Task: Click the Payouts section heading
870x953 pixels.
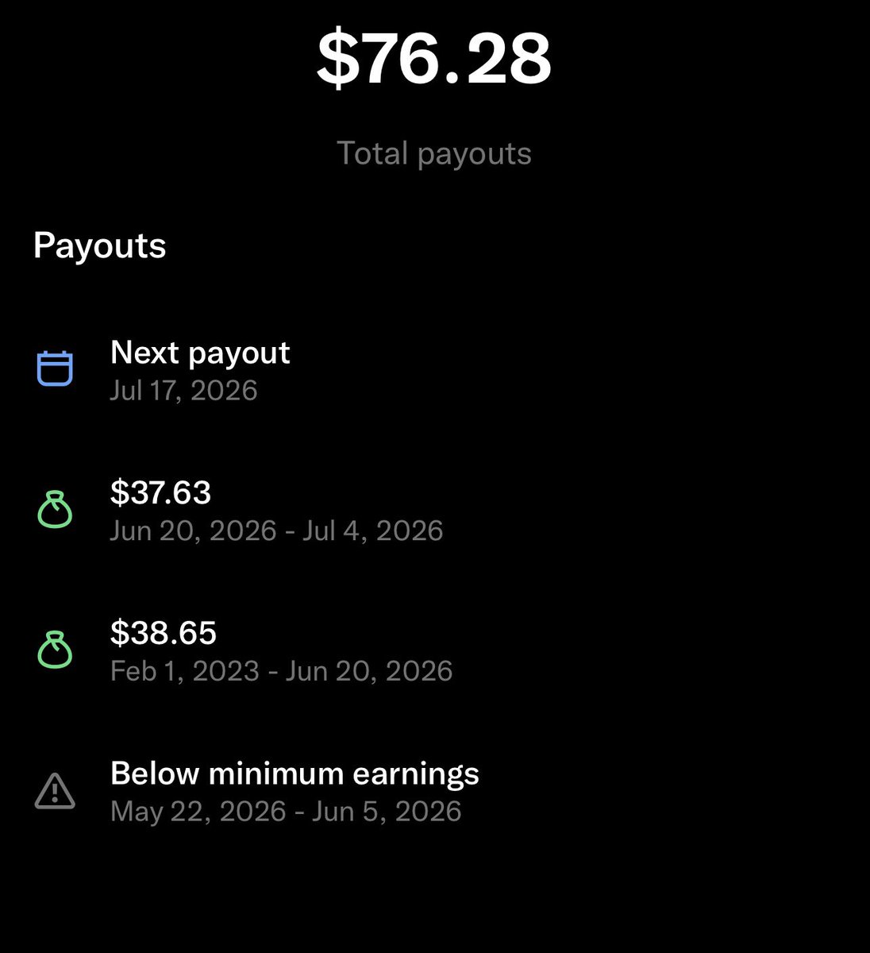Action: click(x=100, y=245)
